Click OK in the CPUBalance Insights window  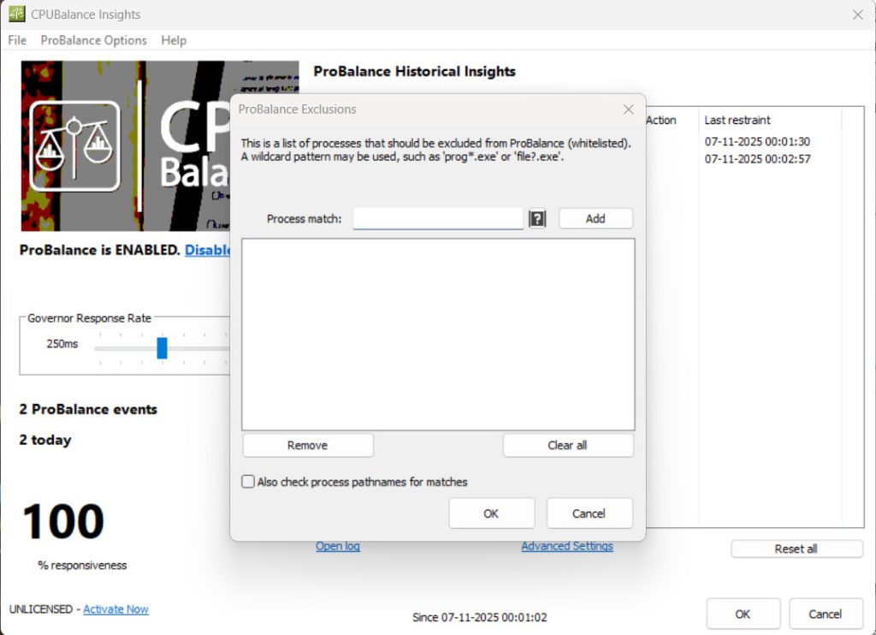(x=743, y=614)
